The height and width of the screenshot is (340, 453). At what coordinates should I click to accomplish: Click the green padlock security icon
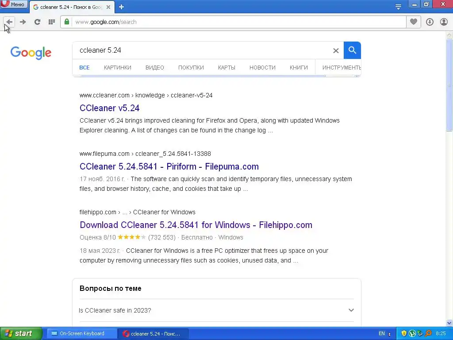67,22
